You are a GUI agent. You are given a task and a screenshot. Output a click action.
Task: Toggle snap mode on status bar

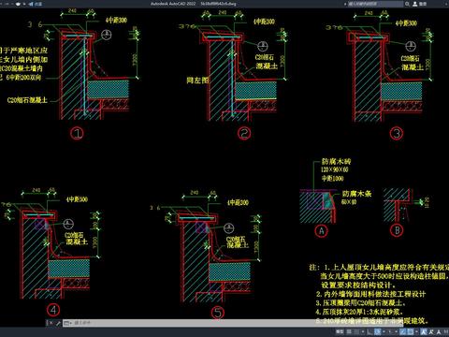tap(356, 331)
